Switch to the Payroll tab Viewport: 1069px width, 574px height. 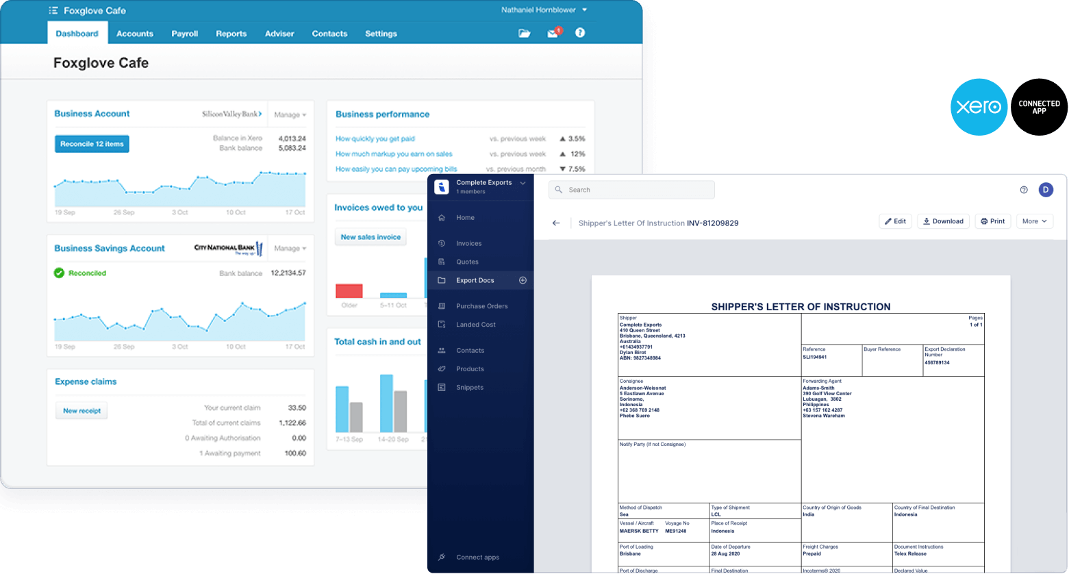(184, 33)
